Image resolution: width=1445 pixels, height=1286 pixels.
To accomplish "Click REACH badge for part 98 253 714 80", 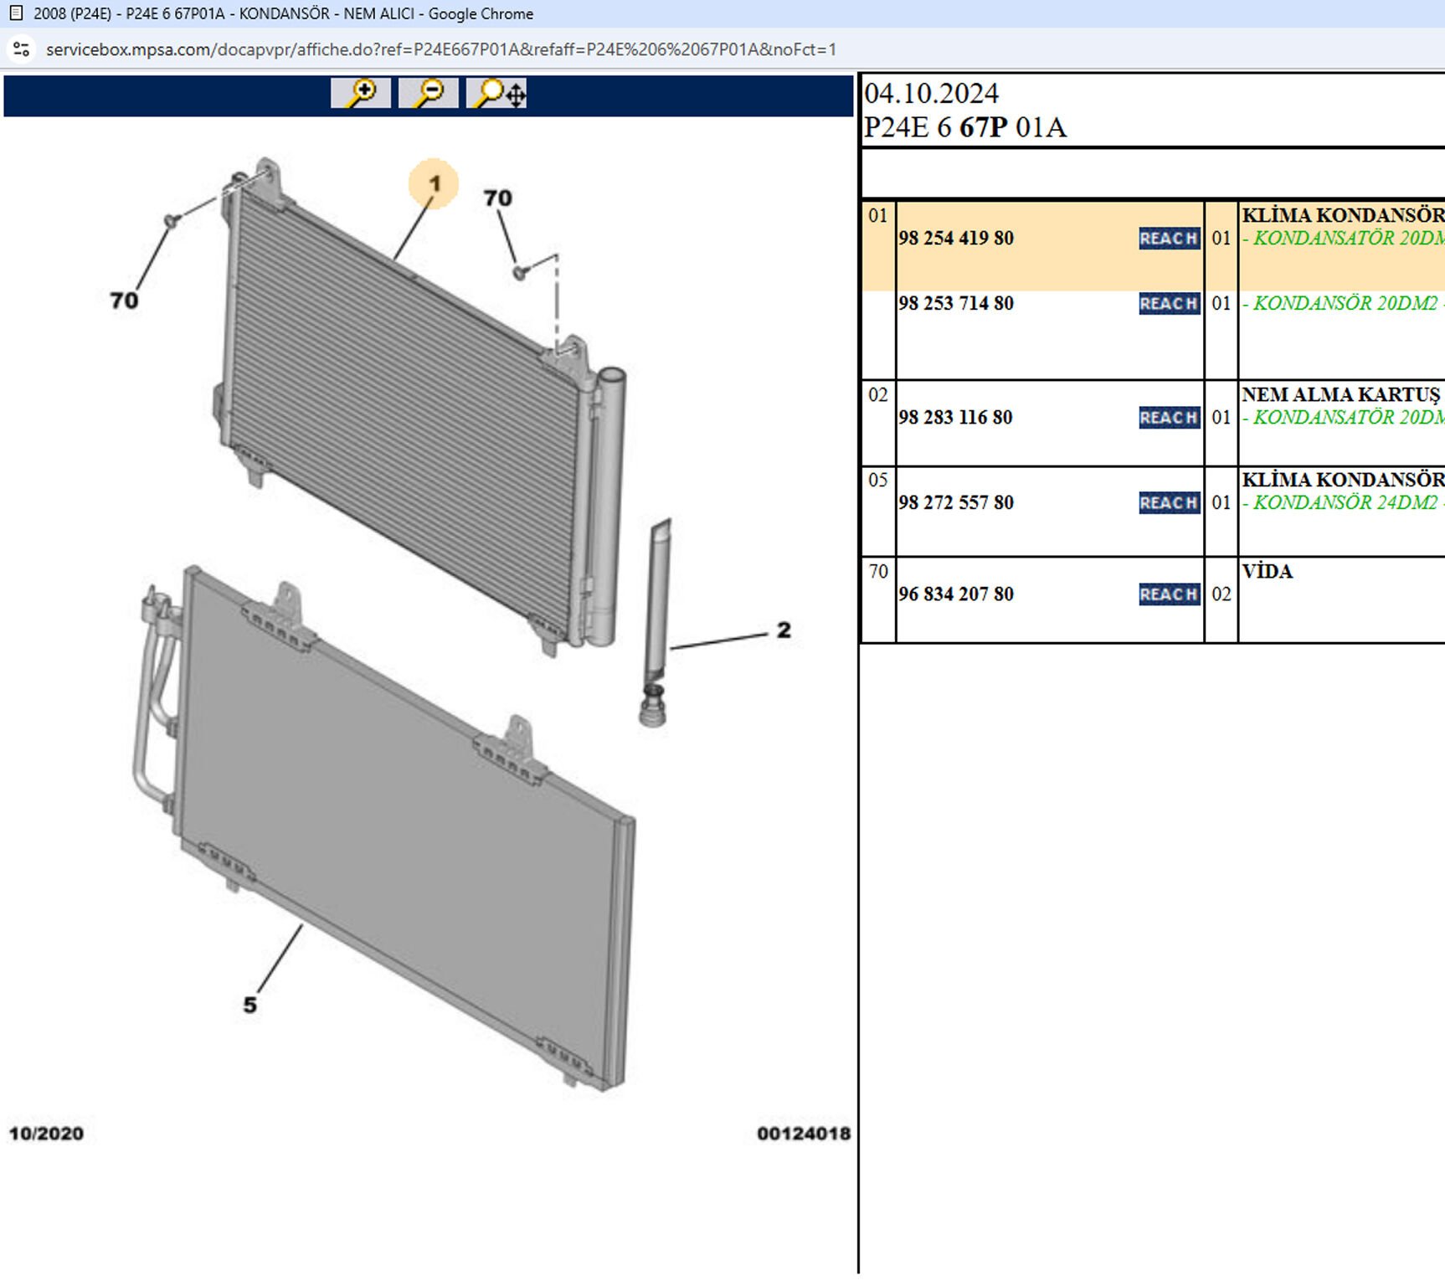I will coord(1169,304).
